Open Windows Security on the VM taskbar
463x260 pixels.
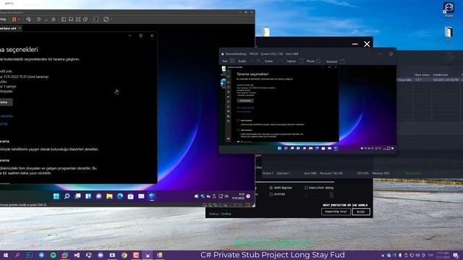[x=152, y=196]
